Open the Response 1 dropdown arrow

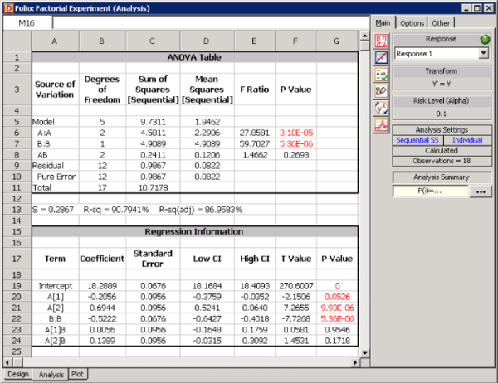click(483, 53)
